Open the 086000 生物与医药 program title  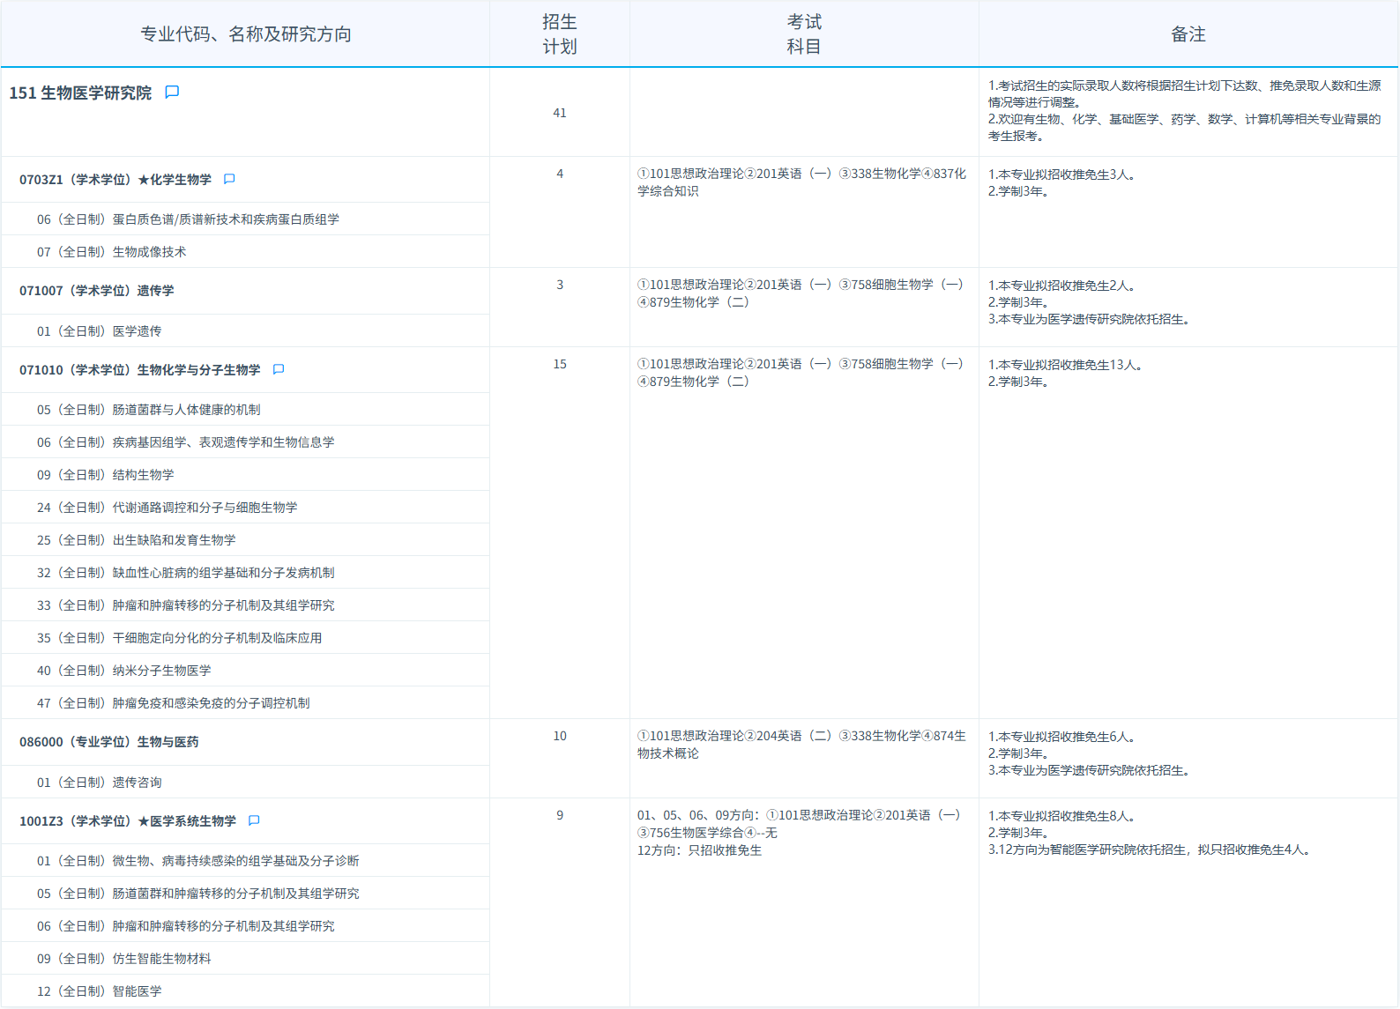(x=109, y=742)
